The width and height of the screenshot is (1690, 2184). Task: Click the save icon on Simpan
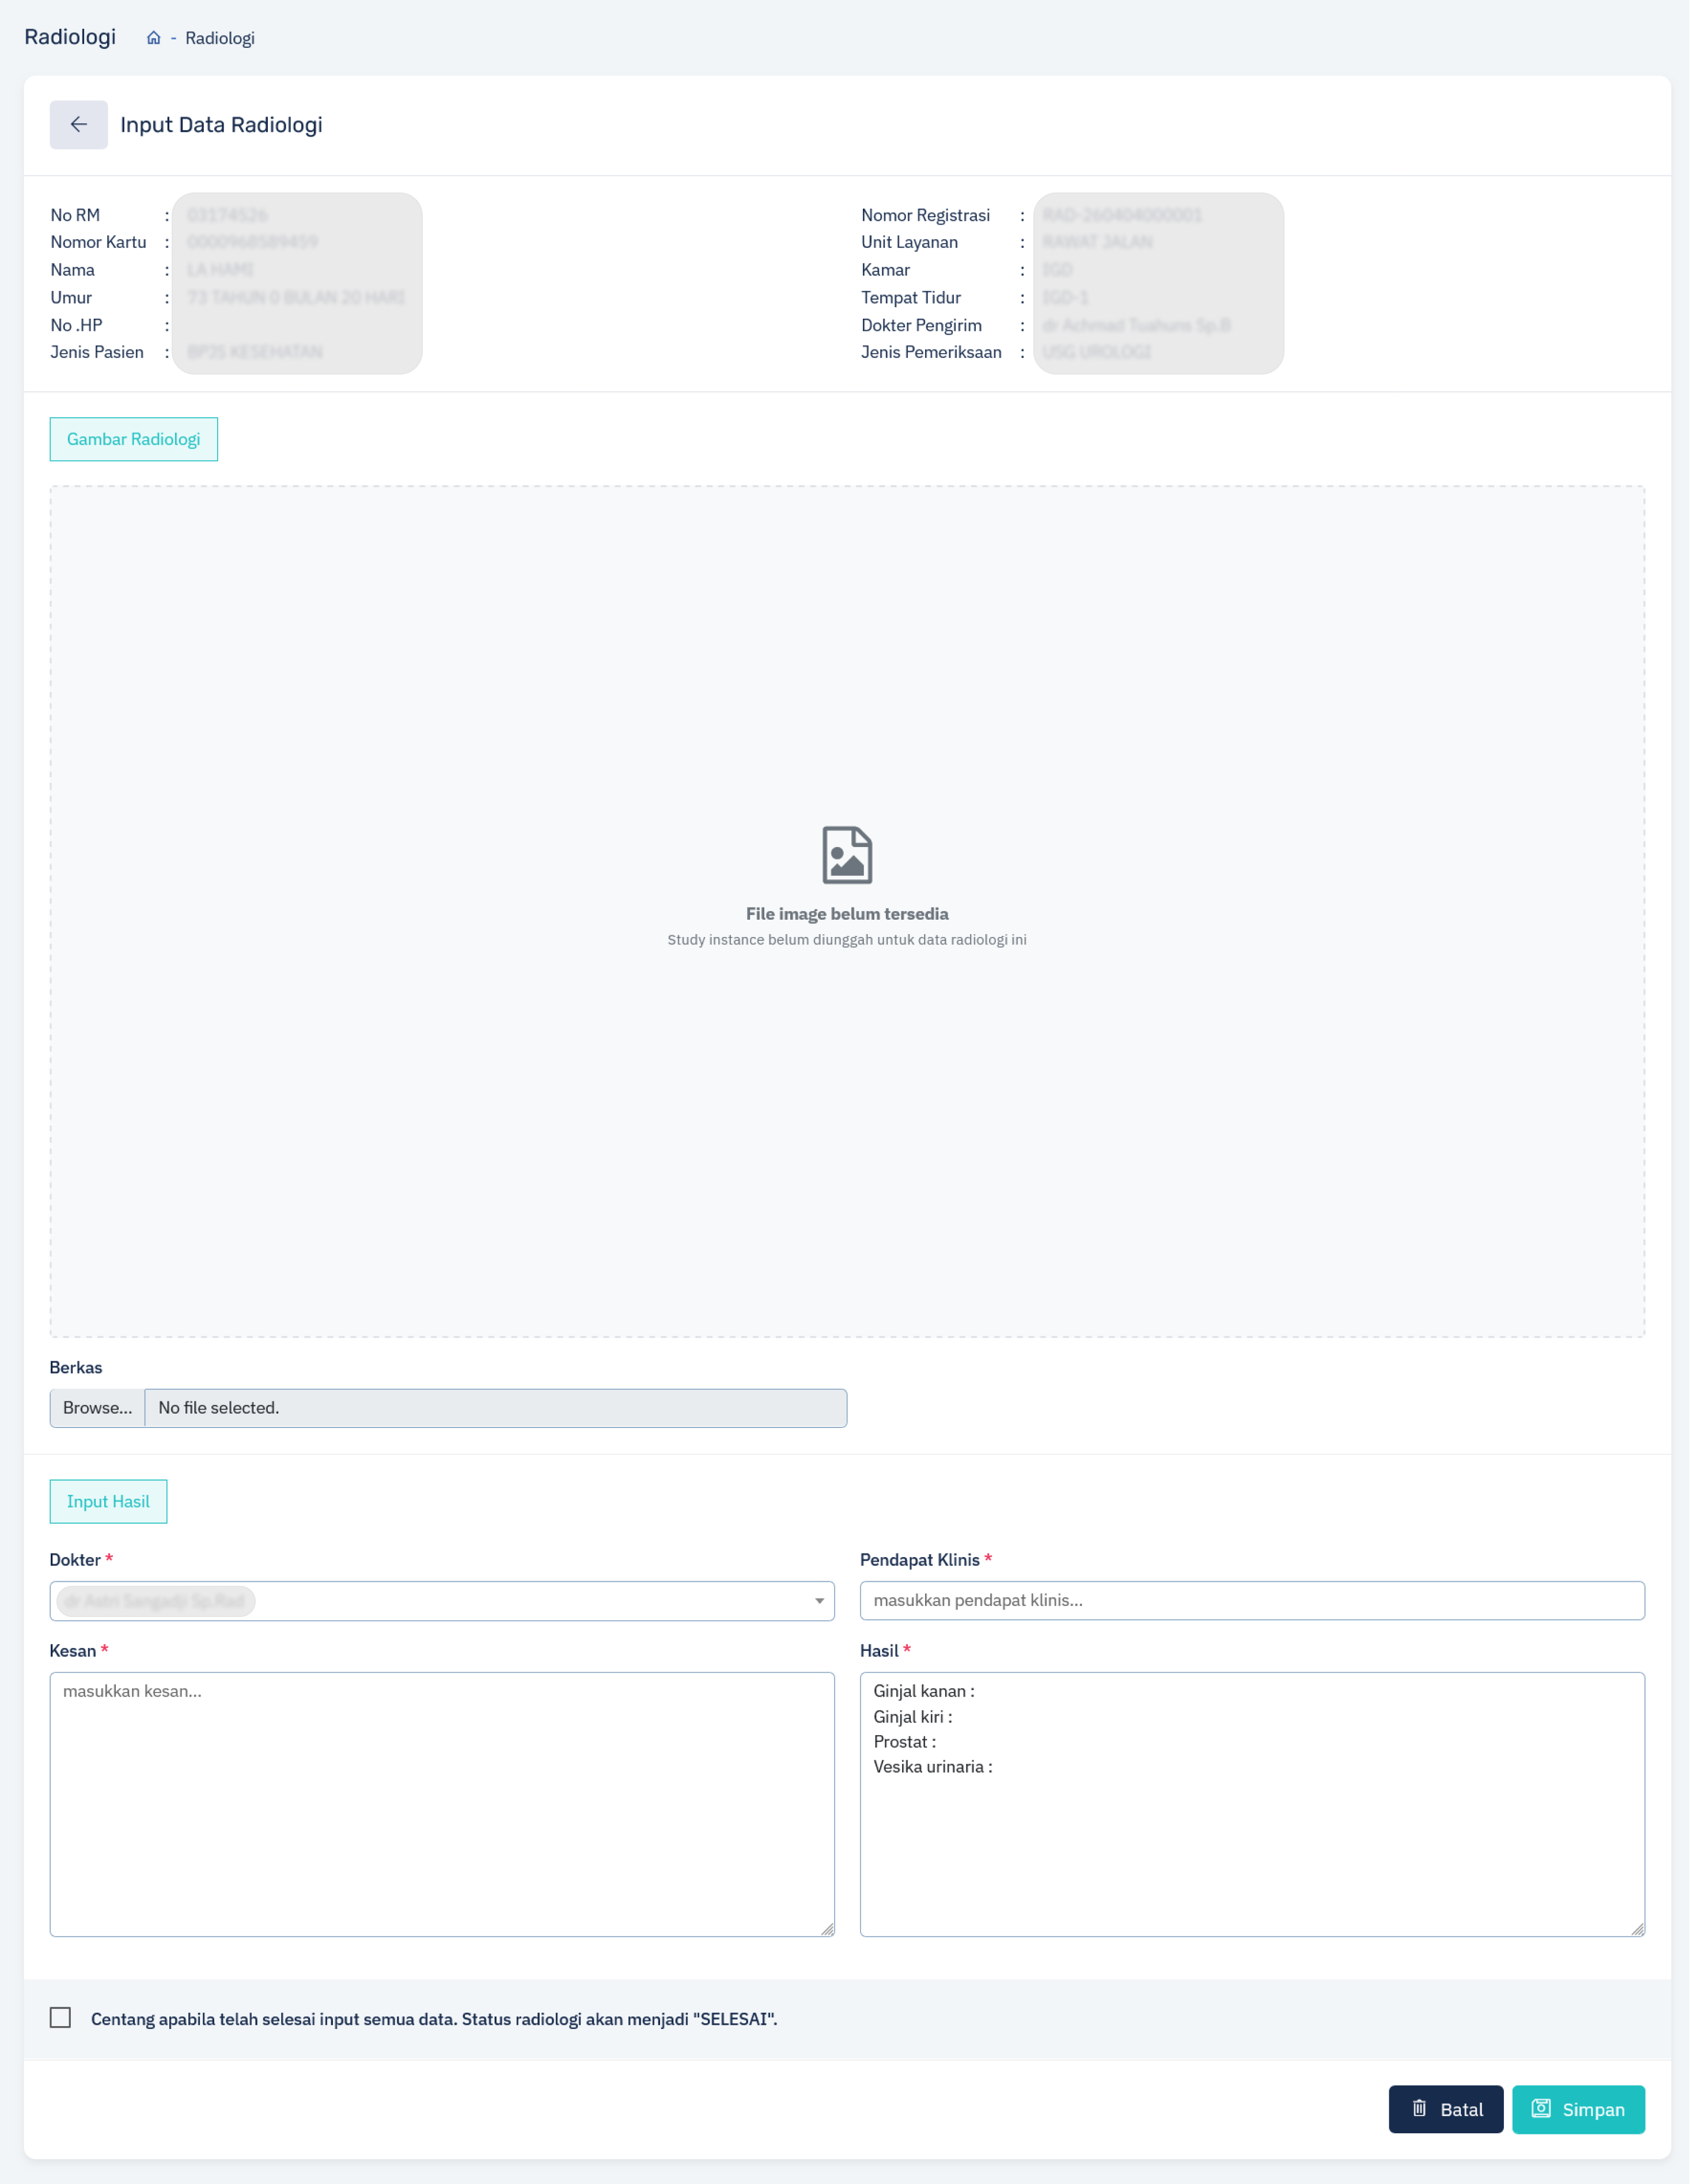coord(1541,2109)
